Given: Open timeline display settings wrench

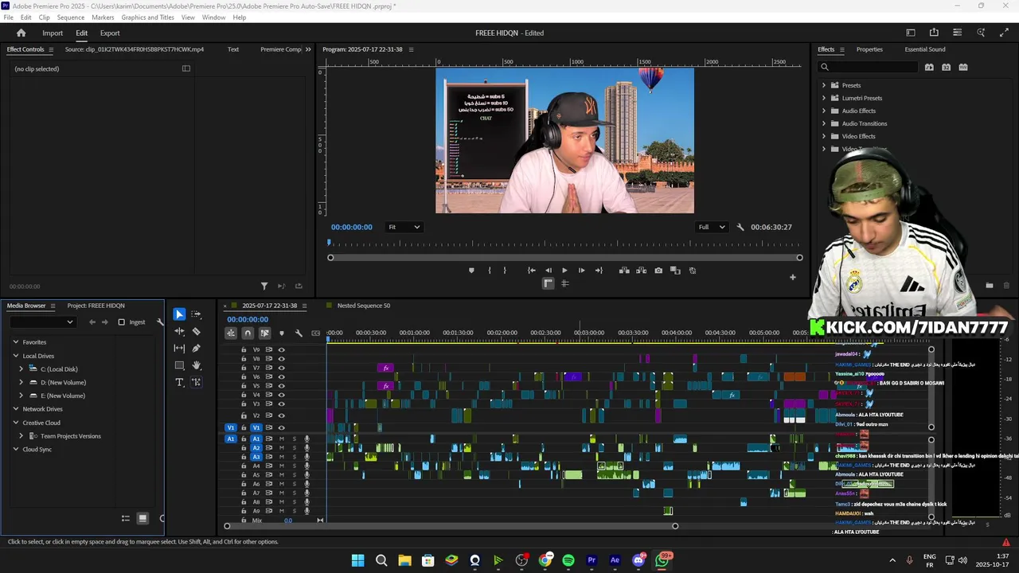Looking at the screenshot, I should coord(299,333).
